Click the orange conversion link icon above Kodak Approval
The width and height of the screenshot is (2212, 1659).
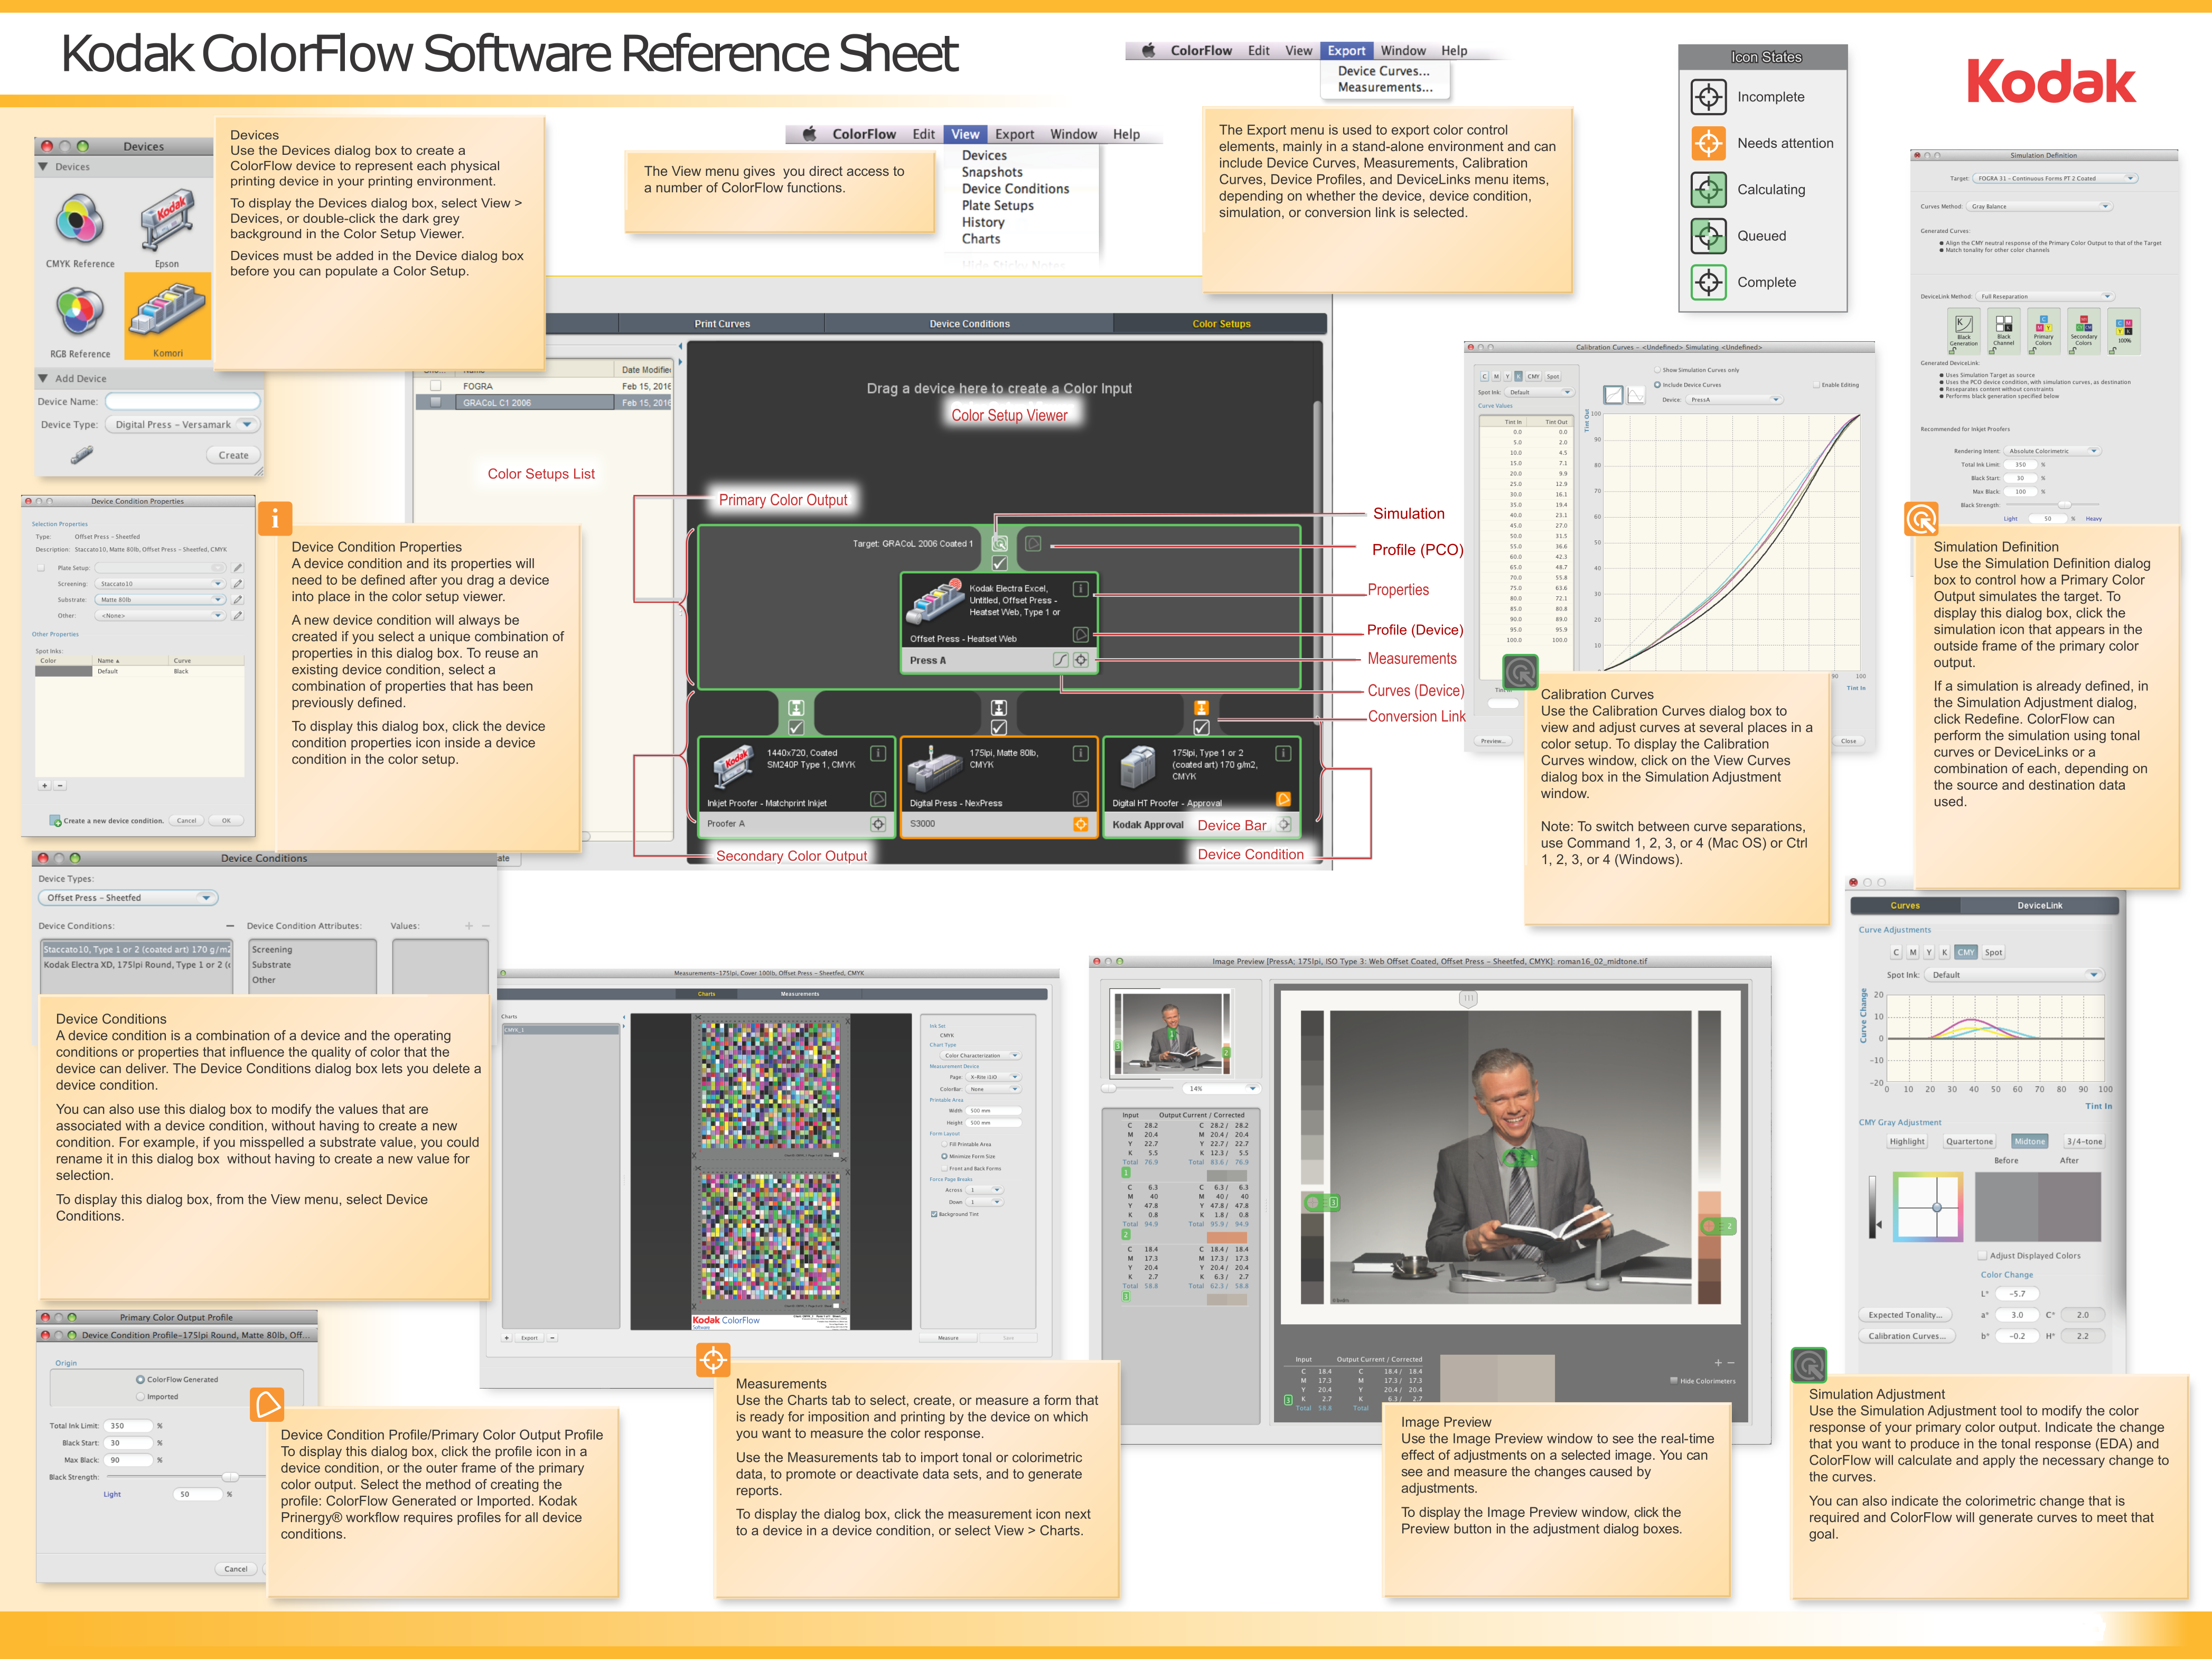coord(1201,707)
